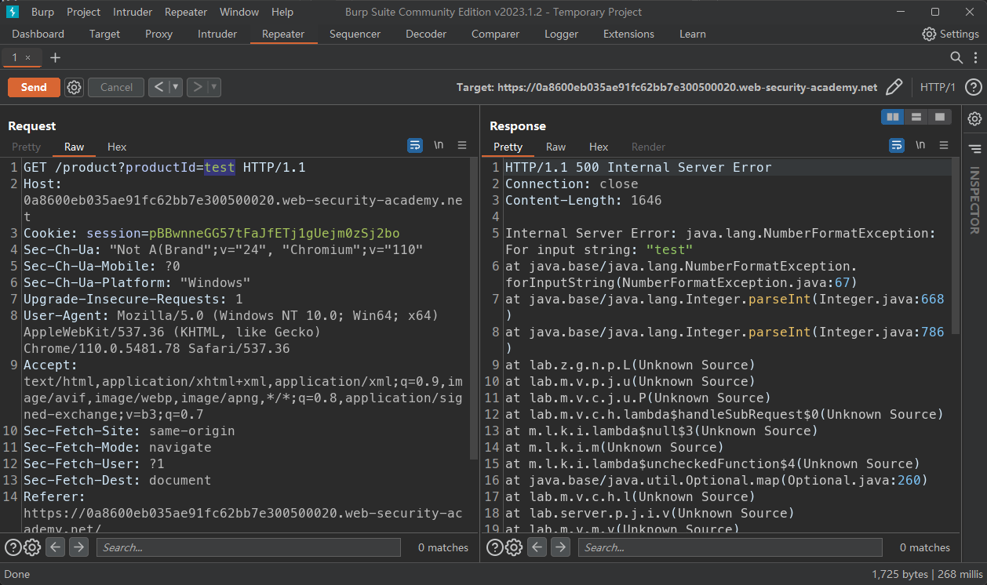This screenshot has width=987, height=585.
Task: Click the 'test' productId value
Action: coord(220,167)
